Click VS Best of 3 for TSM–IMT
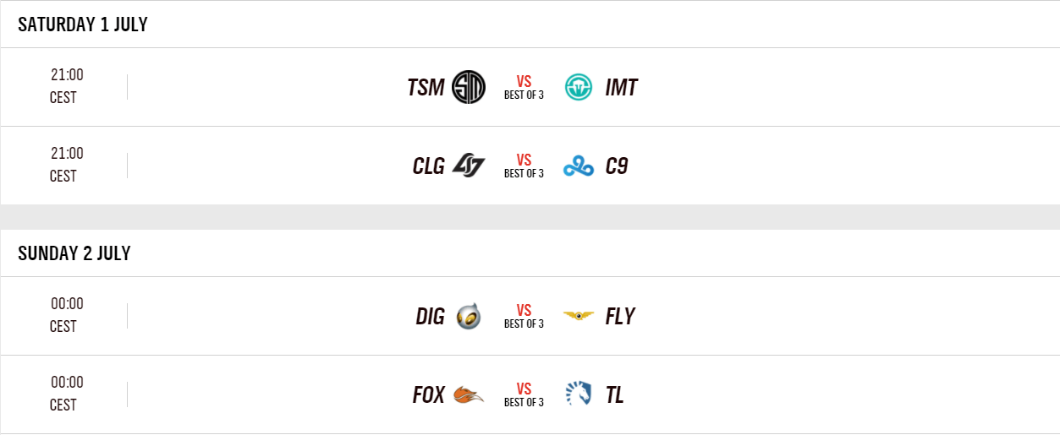1060x435 pixels. pyautogui.click(x=524, y=87)
